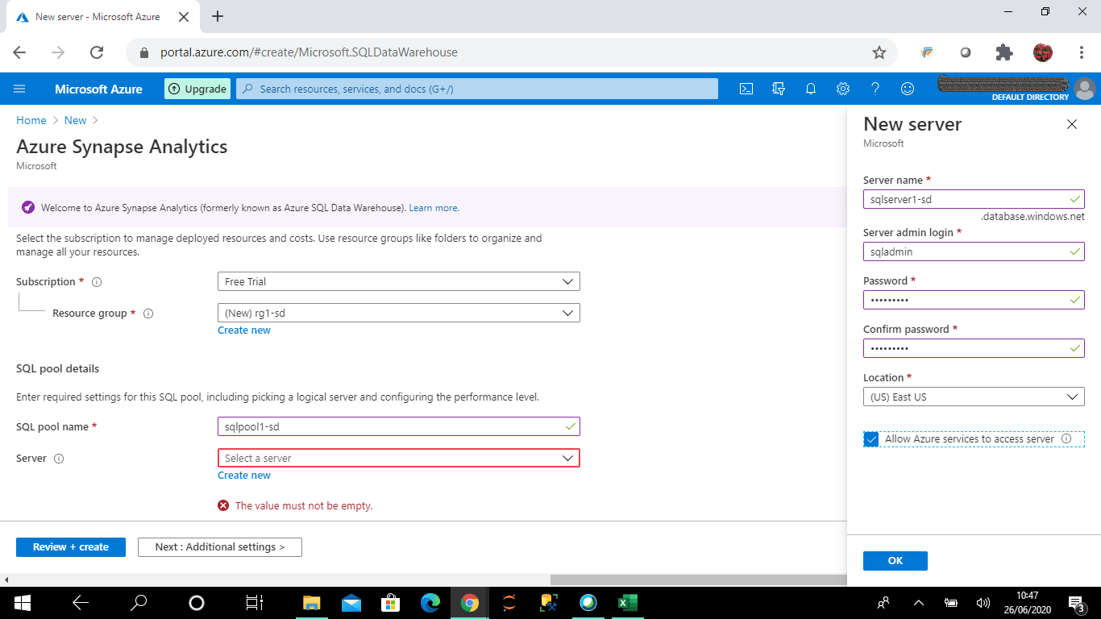Click the striped F extension icon in Chrome
1101x619 pixels.
927,52
